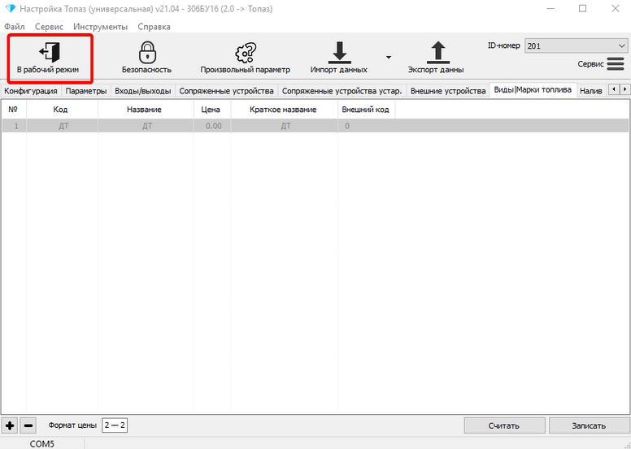Add a fuel row with plus button
The height and width of the screenshot is (449, 631).
[10, 425]
